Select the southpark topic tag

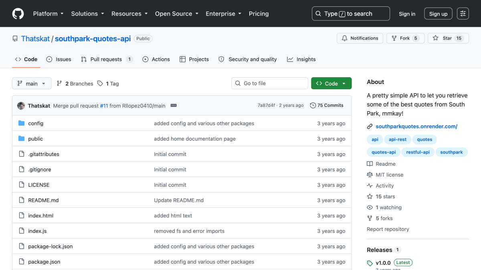pyautogui.click(x=451, y=152)
